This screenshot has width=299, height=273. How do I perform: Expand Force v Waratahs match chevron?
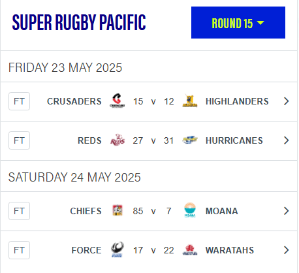[287, 250]
